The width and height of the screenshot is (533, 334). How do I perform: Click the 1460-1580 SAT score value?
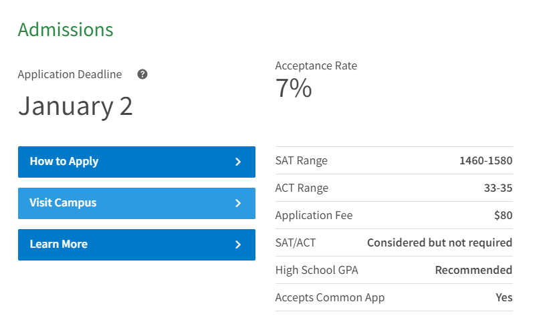(486, 161)
